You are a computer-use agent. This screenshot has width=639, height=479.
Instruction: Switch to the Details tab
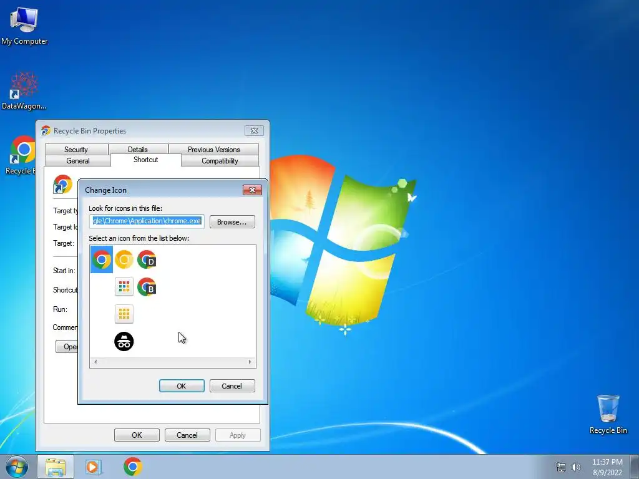[x=138, y=150]
